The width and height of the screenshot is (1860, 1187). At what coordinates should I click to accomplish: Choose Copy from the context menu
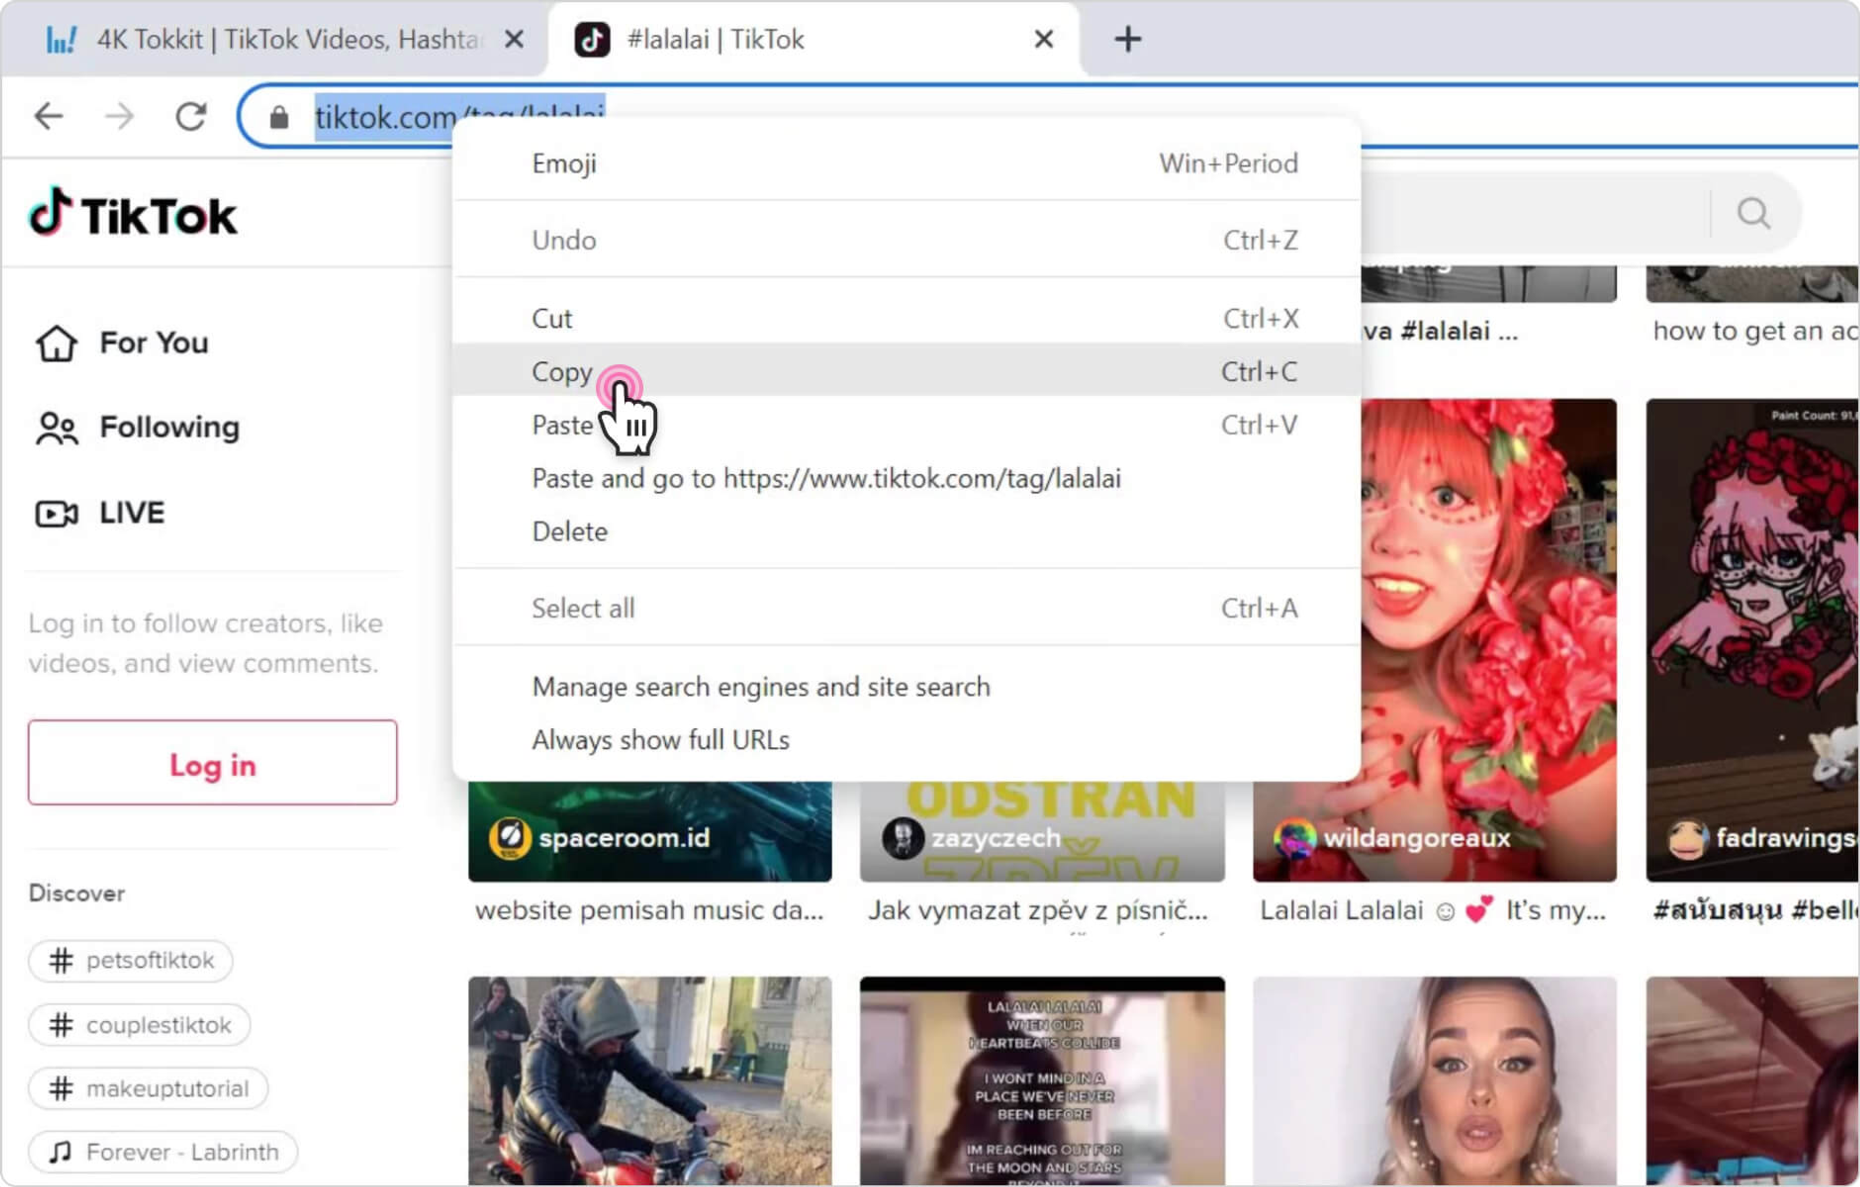(x=562, y=371)
